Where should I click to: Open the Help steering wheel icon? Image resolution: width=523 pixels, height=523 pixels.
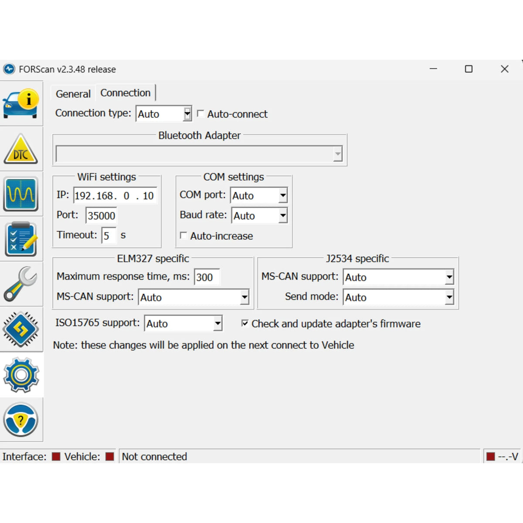pos(22,419)
